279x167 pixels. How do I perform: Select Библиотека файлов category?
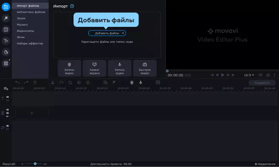tap(31, 12)
